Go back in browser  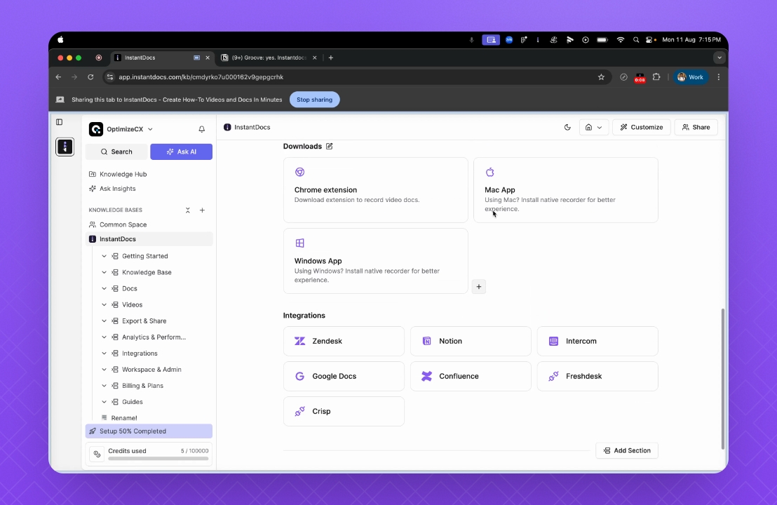(x=58, y=77)
